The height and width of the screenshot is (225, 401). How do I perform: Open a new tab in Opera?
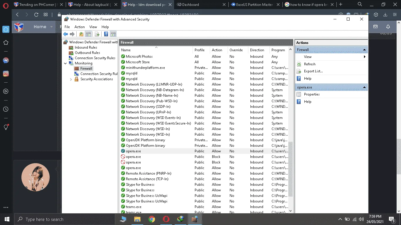(x=341, y=4)
